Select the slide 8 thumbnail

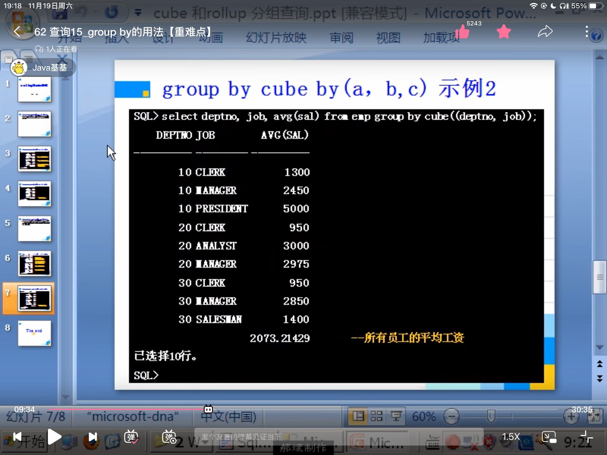[34, 334]
